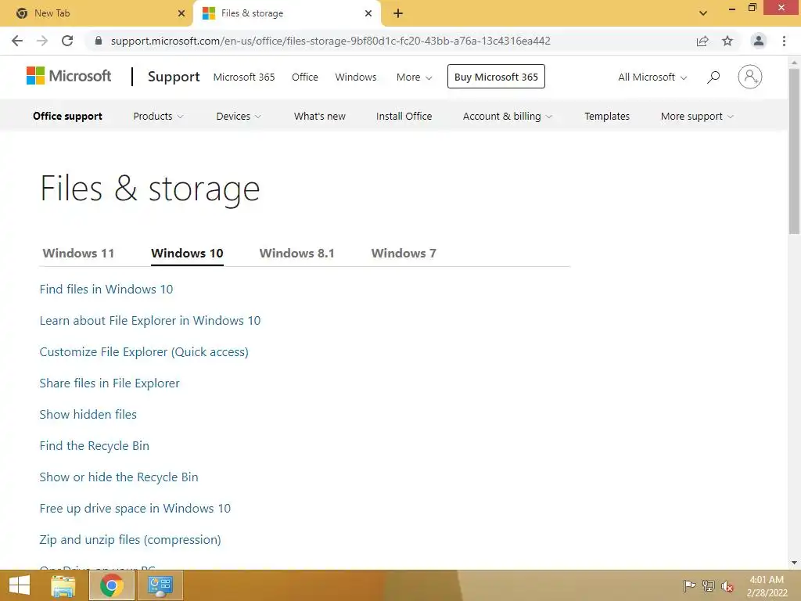Expand the All Microsoft dropdown
The width and height of the screenshot is (801, 601).
[x=652, y=77]
